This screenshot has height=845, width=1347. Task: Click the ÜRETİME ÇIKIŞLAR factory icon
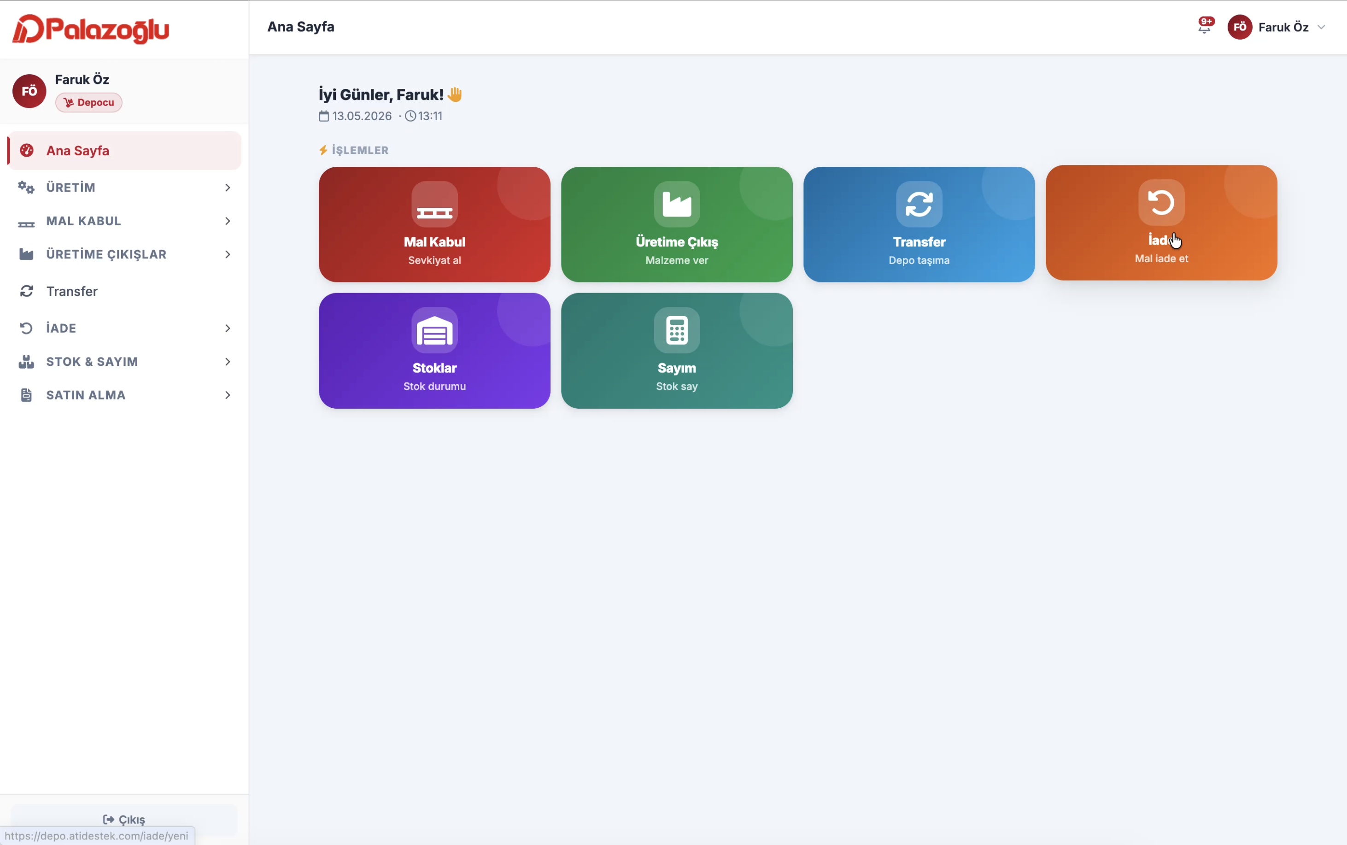point(26,254)
